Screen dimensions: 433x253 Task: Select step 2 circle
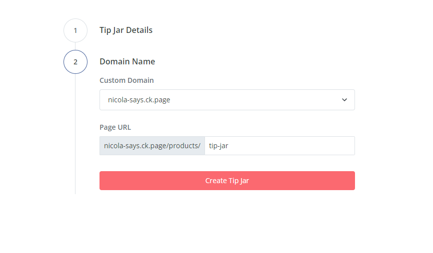tap(75, 62)
